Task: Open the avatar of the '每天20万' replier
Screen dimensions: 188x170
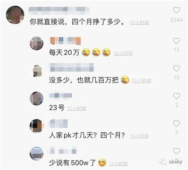Action: click(37, 43)
